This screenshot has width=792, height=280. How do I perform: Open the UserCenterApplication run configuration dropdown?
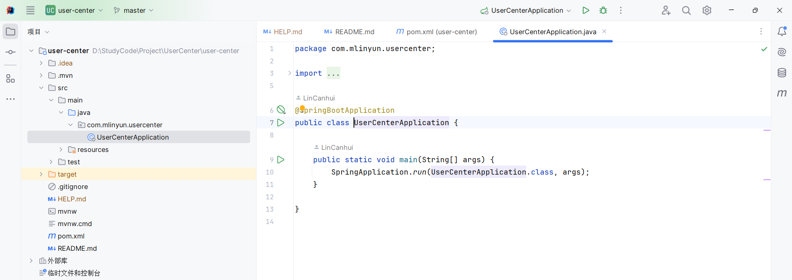click(526, 10)
